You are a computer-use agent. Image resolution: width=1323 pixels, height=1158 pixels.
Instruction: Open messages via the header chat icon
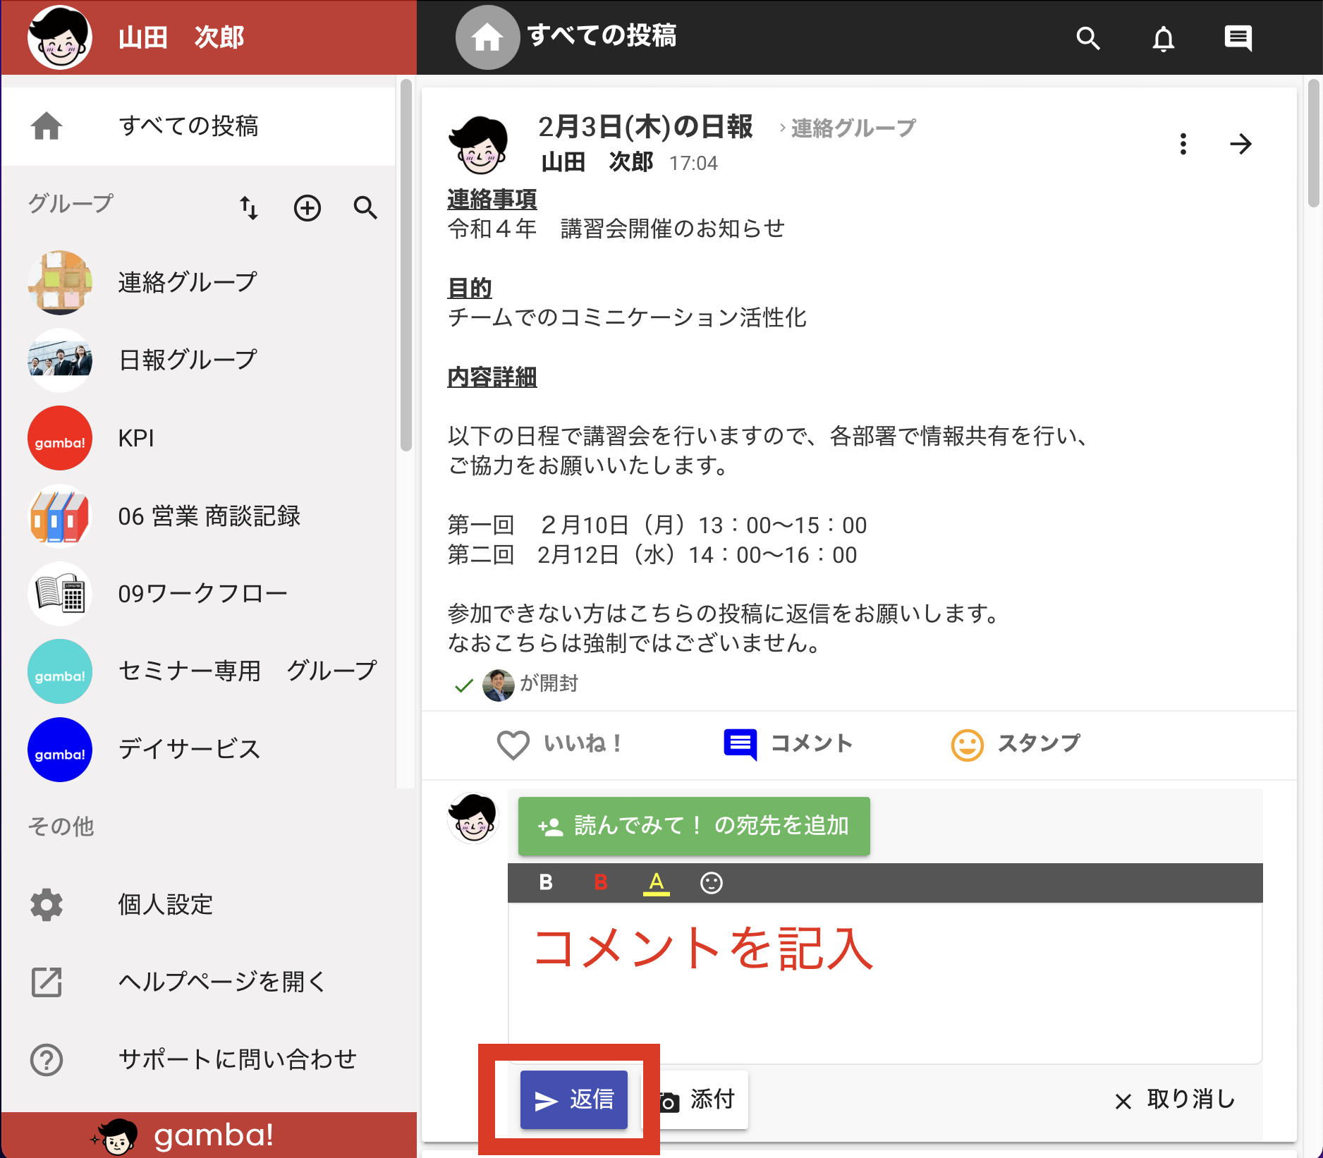[1238, 38]
